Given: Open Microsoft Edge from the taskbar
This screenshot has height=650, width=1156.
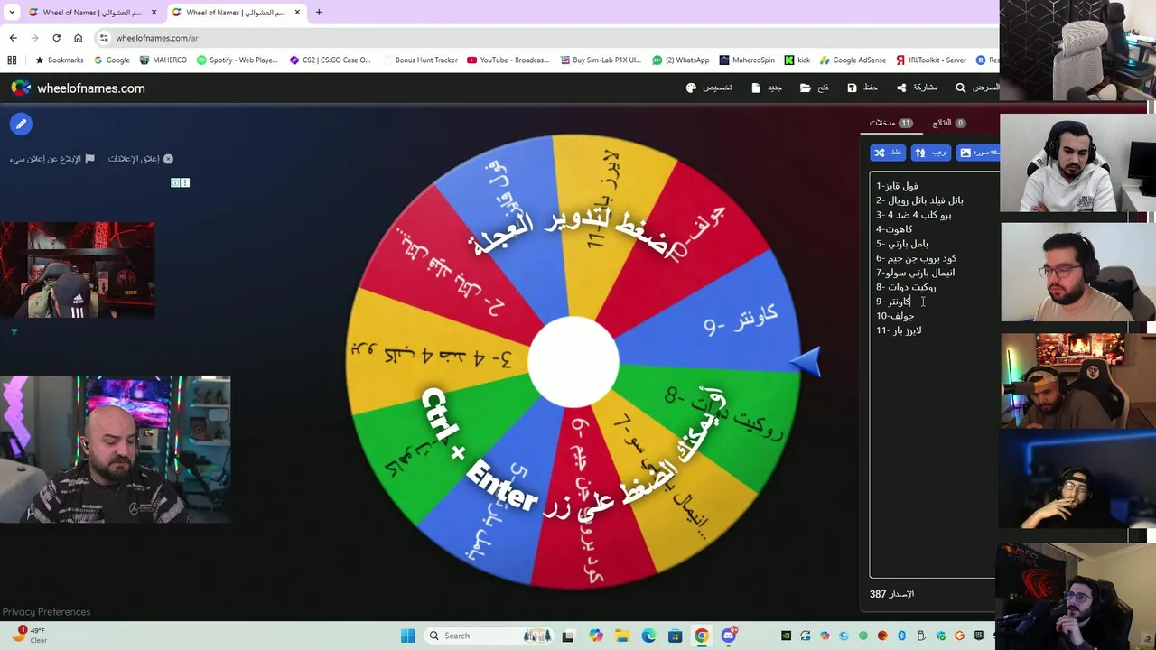Looking at the screenshot, I should (648, 636).
